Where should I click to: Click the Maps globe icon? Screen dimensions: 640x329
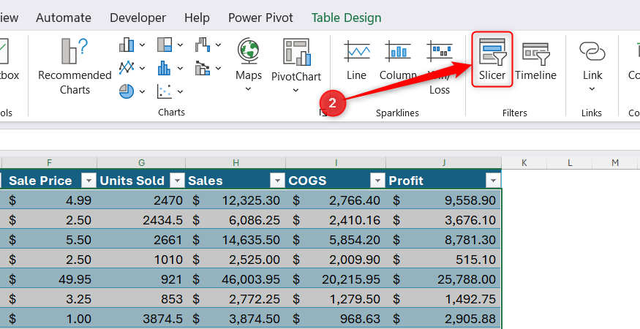(248, 51)
